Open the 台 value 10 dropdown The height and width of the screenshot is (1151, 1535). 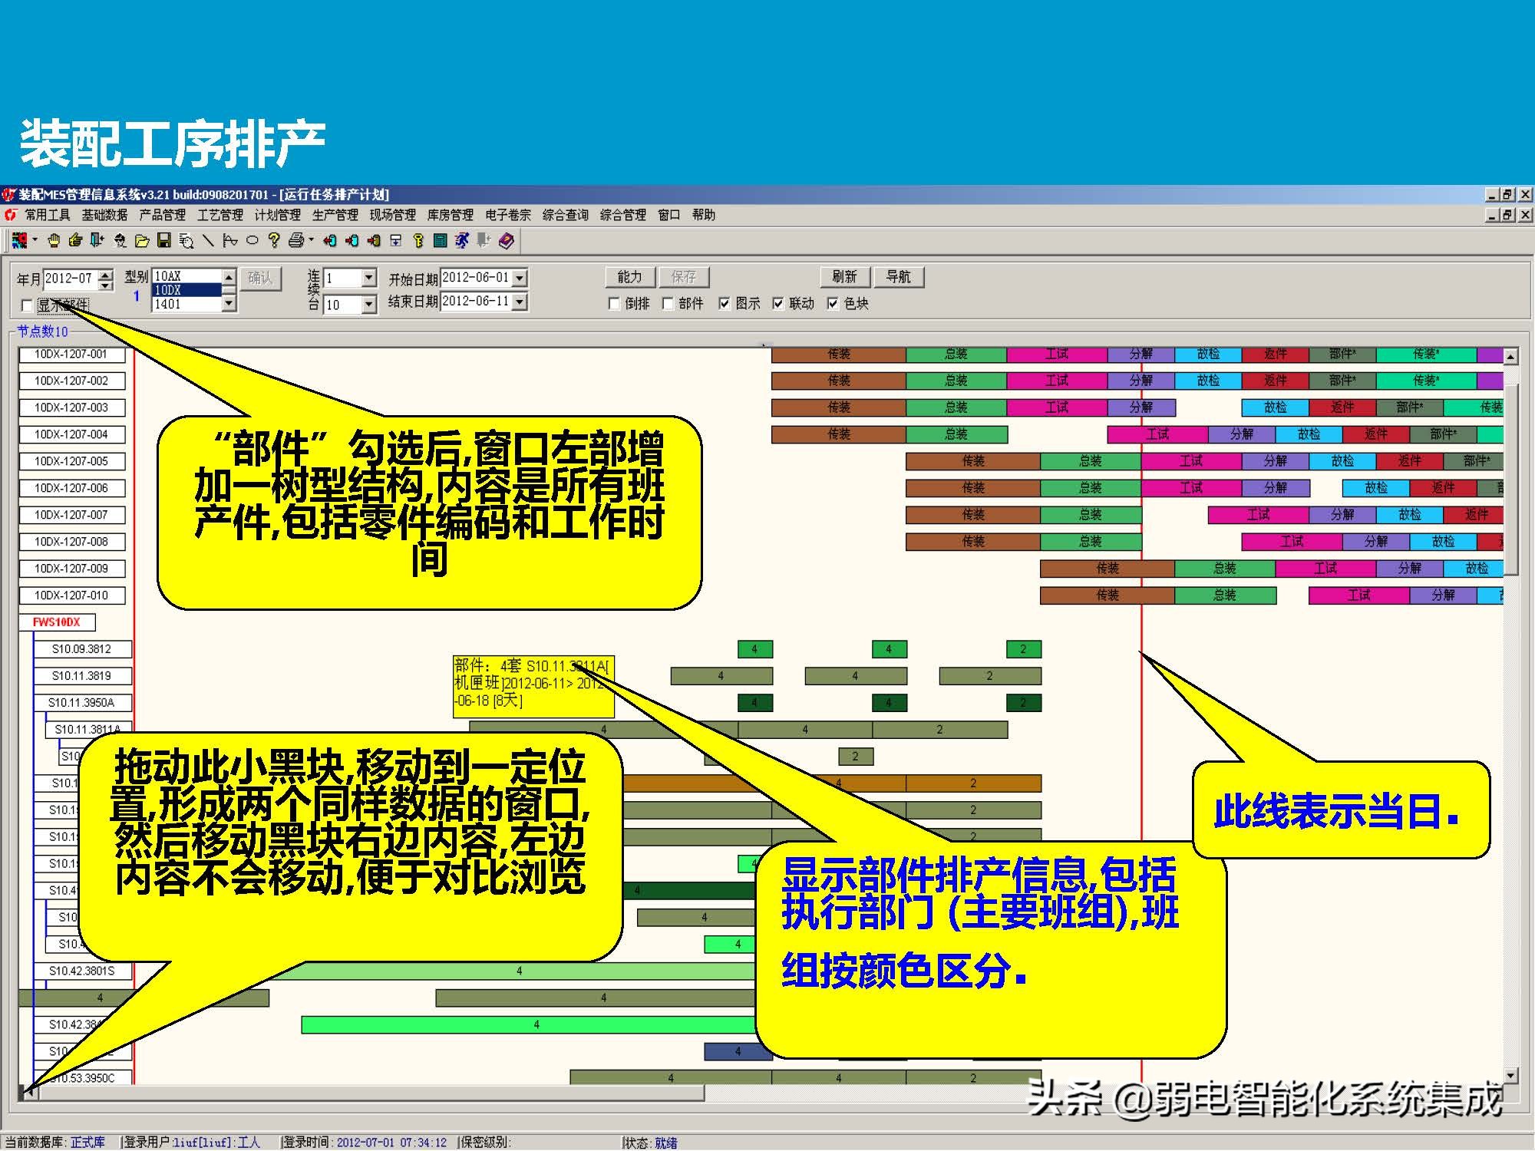368,305
